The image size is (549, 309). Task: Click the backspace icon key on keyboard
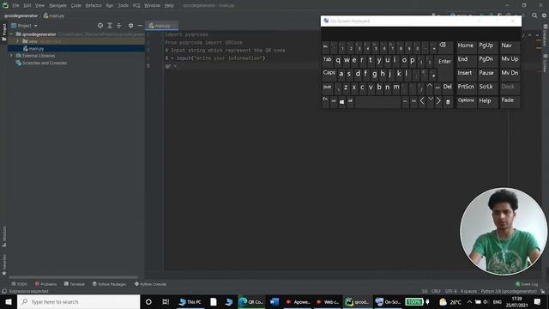tap(443, 46)
